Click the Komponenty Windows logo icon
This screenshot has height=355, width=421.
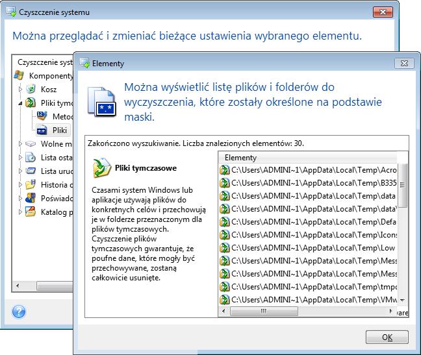coord(19,75)
